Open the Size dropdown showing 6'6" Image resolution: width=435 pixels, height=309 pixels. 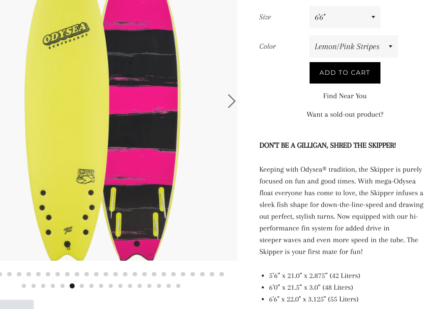(344, 17)
